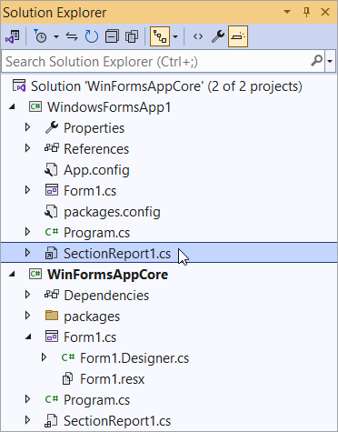Click the packages folder icon
Screen dimensions: 338x432
coord(52,316)
